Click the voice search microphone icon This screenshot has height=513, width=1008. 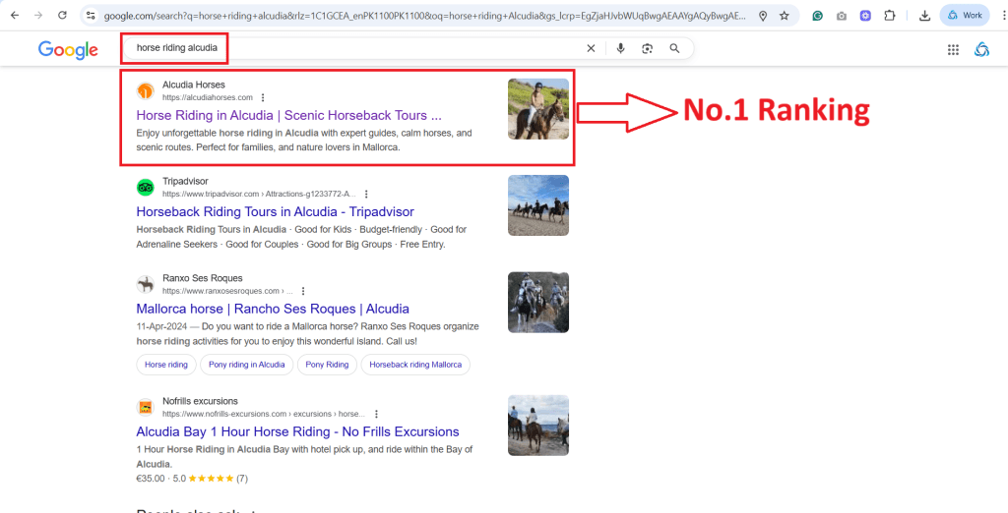[620, 48]
